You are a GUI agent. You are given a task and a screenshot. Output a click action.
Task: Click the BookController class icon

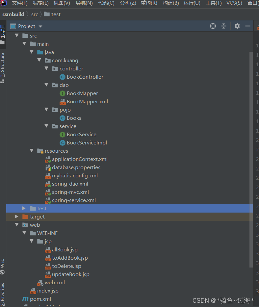63,77
